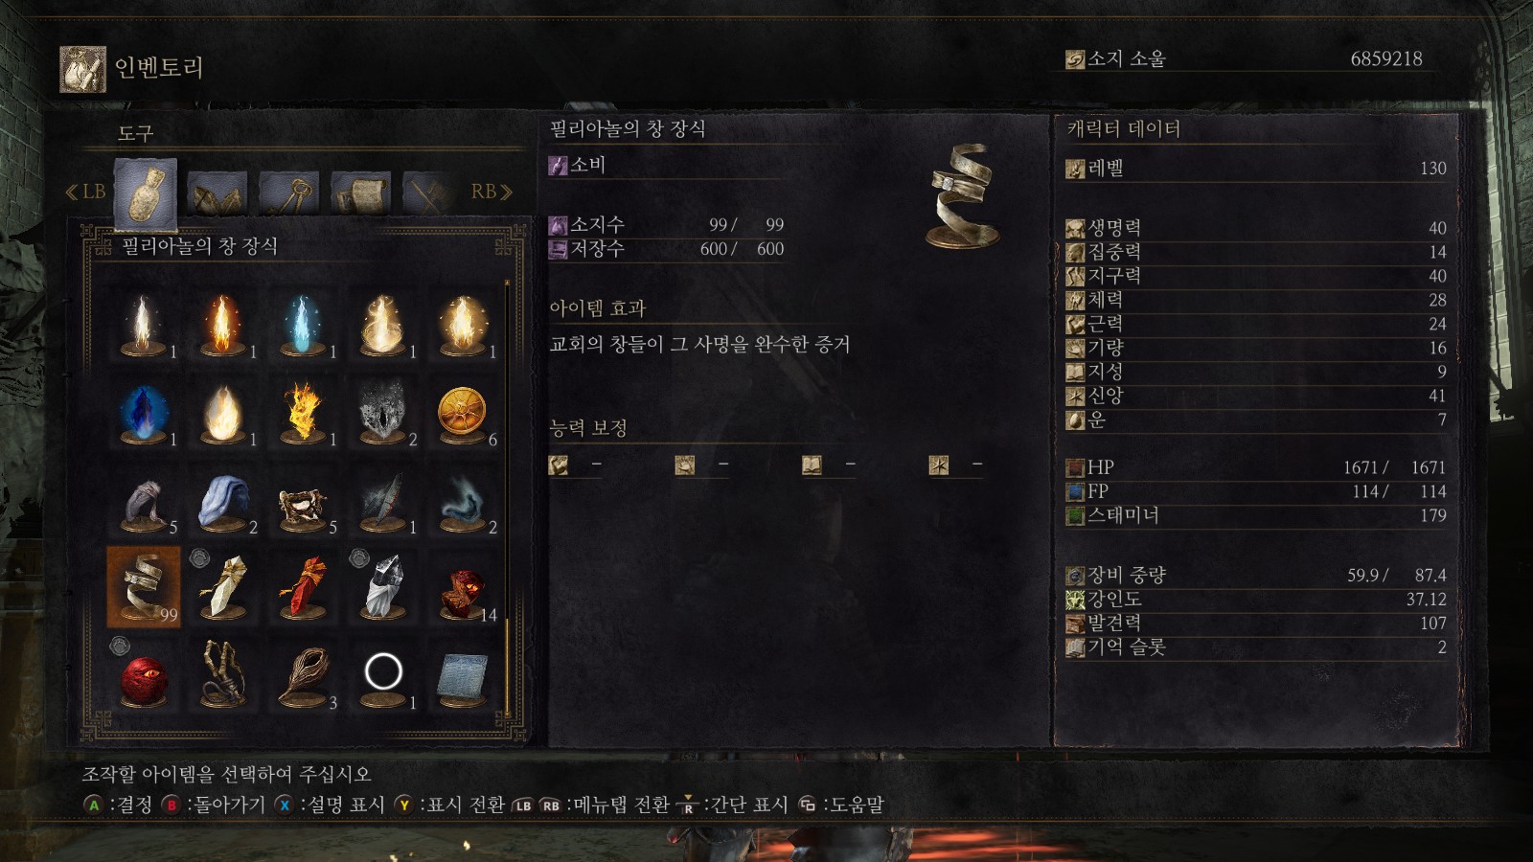Screen dimensions: 1533x862
Task: Click the B go back prompt
Action: (x=213, y=805)
